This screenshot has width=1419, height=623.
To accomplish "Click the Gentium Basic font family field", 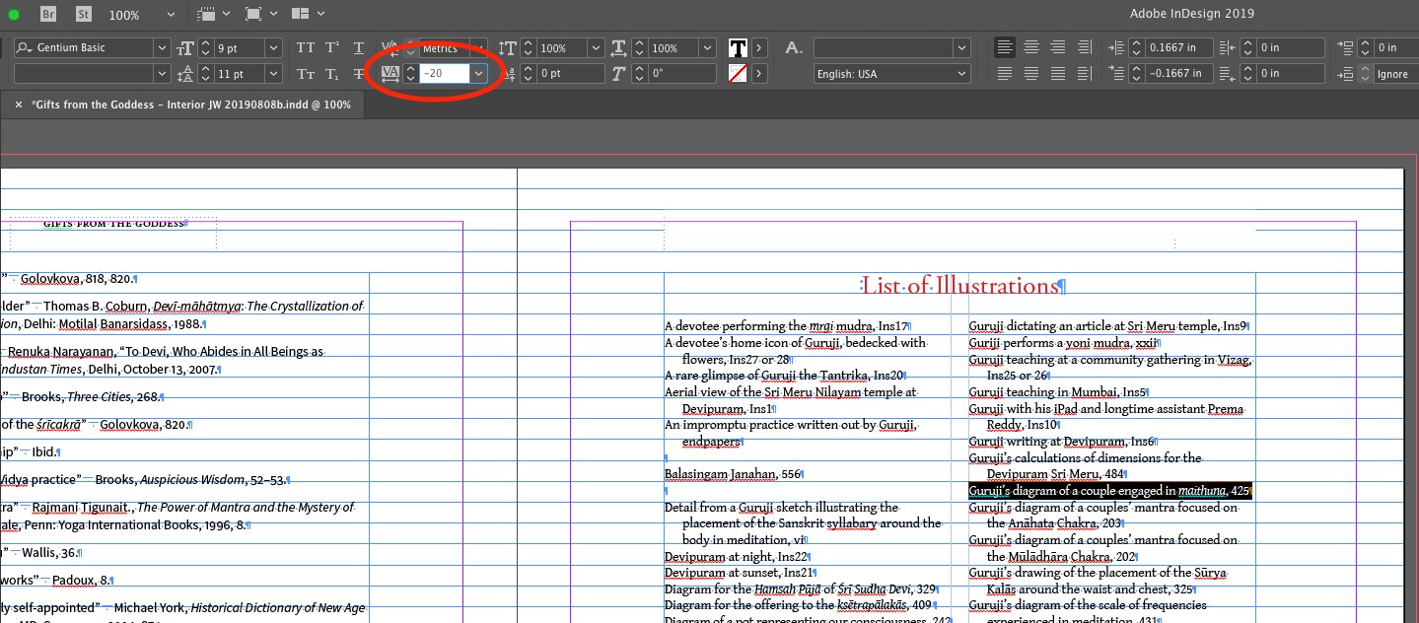I will (84, 47).
